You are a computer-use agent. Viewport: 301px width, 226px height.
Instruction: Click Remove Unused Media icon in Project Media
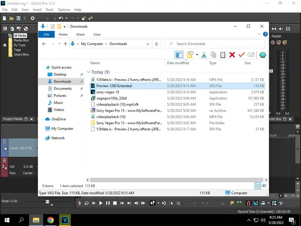point(33,29)
